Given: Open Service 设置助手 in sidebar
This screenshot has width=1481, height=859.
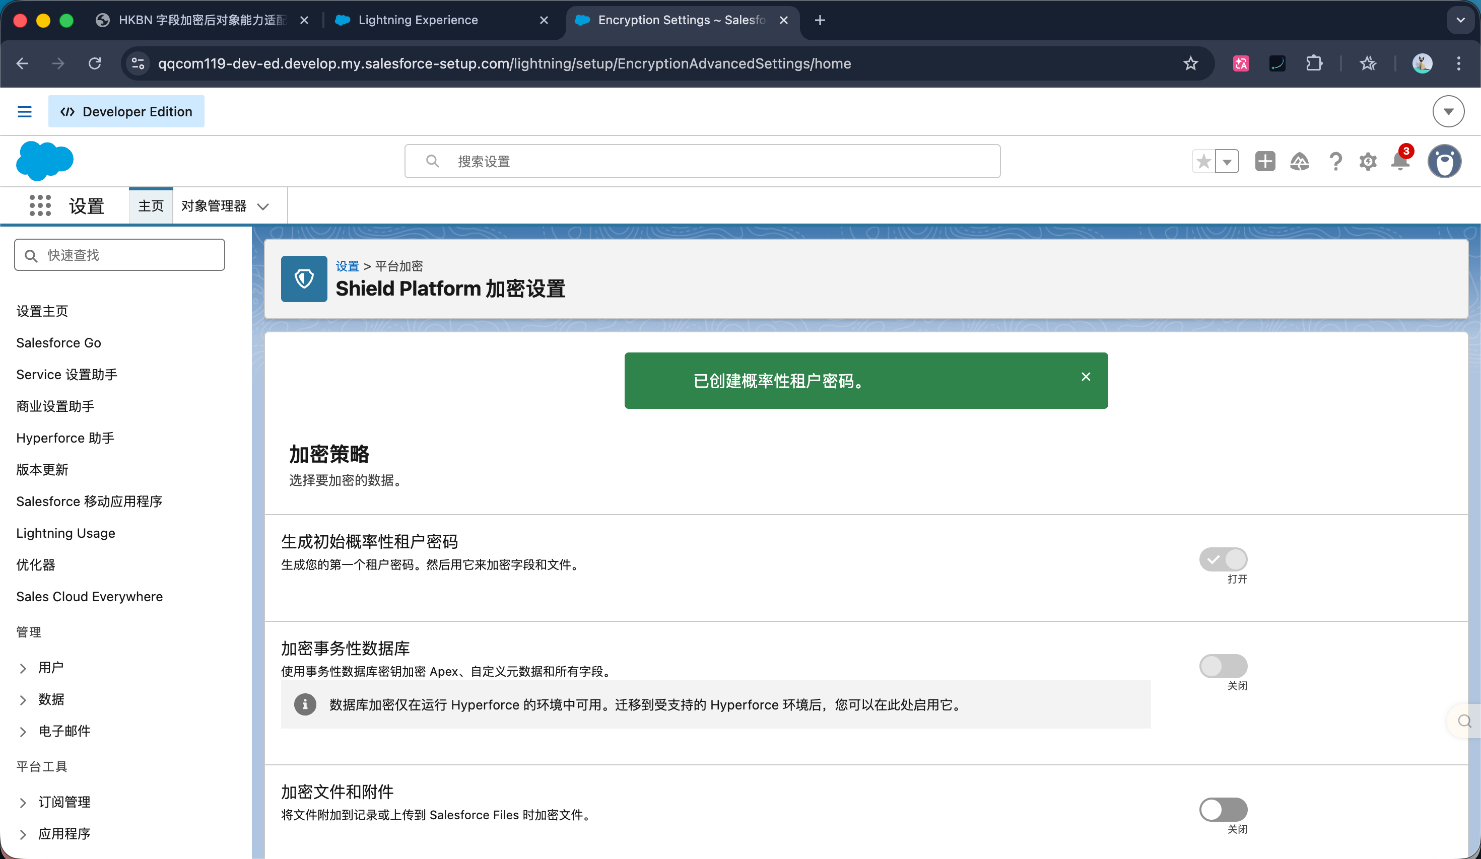Looking at the screenshot, I should [67, 374].
